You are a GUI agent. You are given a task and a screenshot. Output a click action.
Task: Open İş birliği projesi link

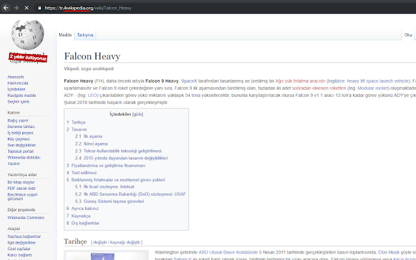coord(20,133)
